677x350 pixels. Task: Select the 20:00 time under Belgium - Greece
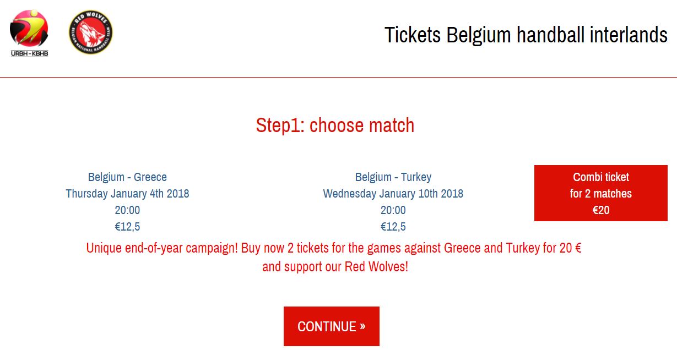tap(127, 210)
